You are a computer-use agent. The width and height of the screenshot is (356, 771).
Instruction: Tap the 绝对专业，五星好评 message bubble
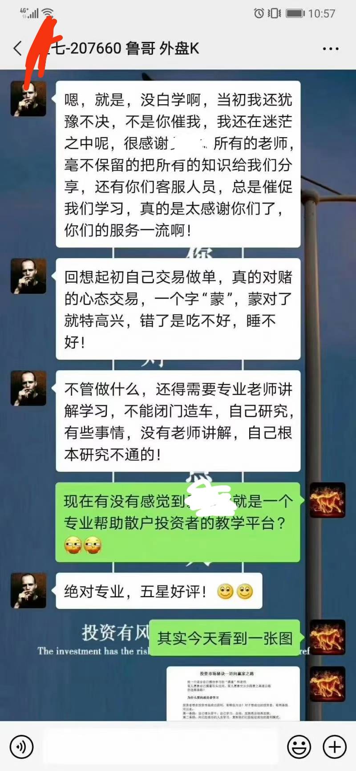159,591
